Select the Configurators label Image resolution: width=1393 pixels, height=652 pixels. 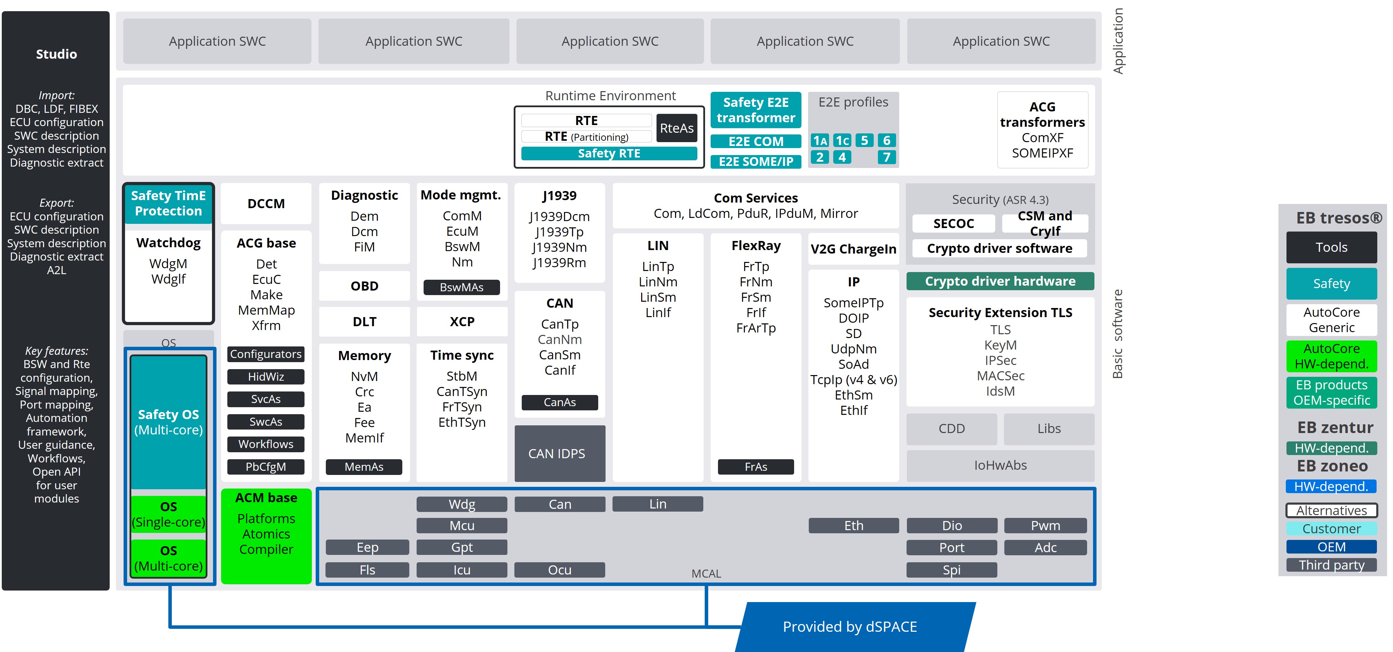(265, 354)
